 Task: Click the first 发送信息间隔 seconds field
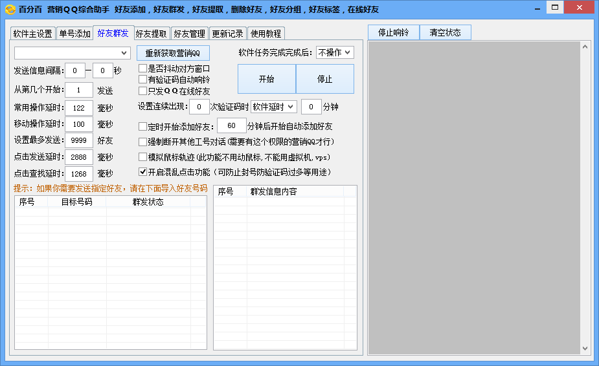pyautogui.click(x=75, y=70)
